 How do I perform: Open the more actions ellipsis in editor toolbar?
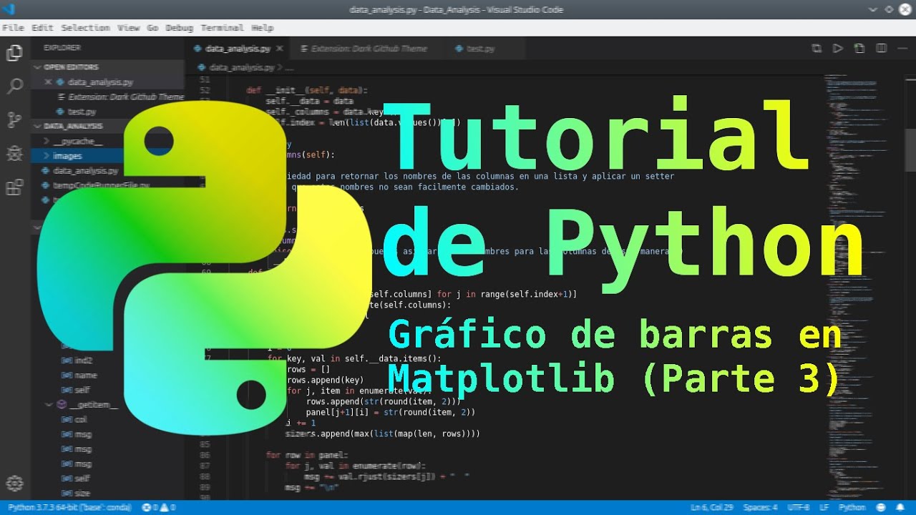tap(902, 49)
